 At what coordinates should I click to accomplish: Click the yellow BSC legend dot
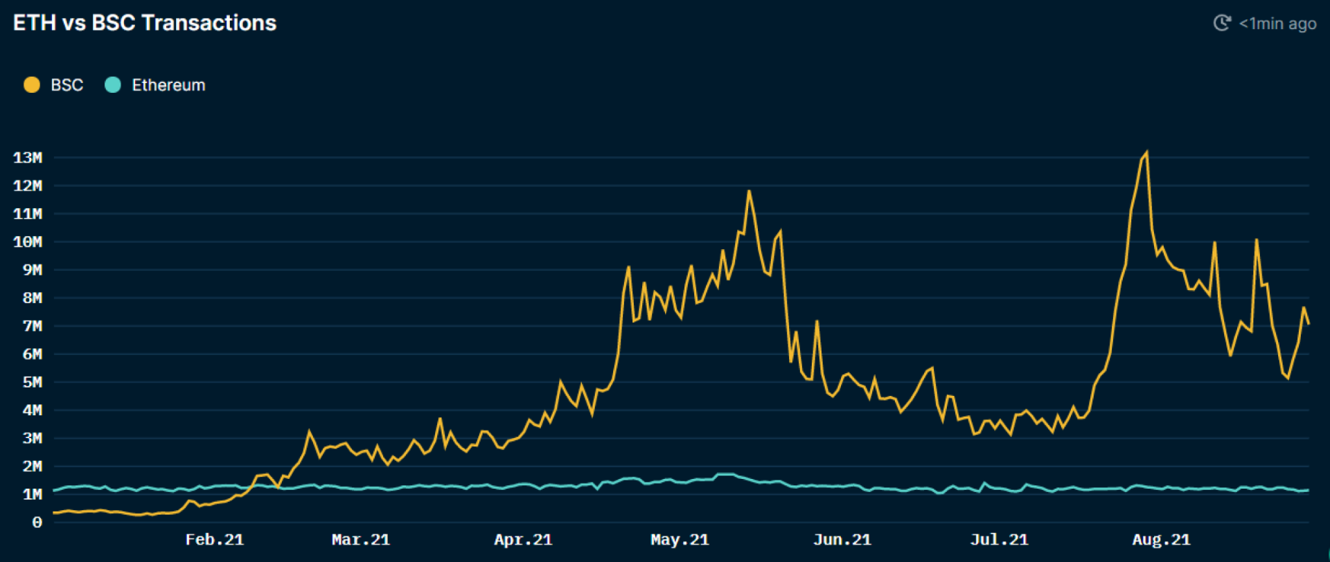32,85
